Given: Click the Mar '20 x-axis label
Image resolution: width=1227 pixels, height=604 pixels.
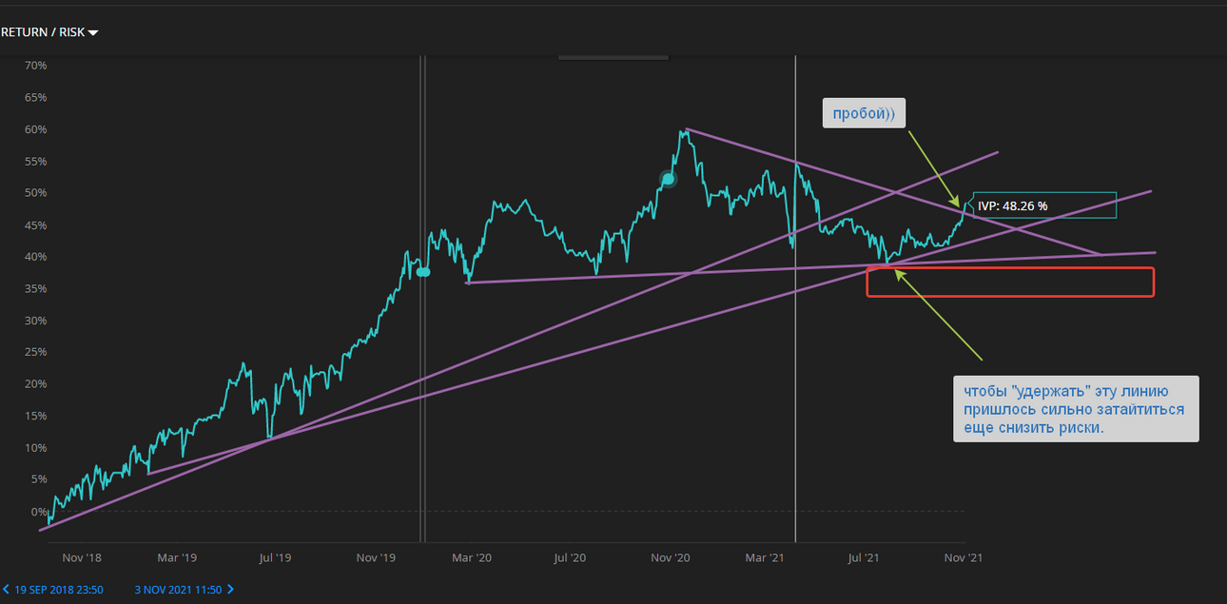Looking at the screenshot, I should tap(471, 558).
